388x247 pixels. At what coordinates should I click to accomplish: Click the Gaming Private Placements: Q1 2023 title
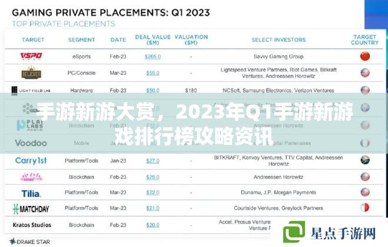pyautogui.click(x=111, y=12)
